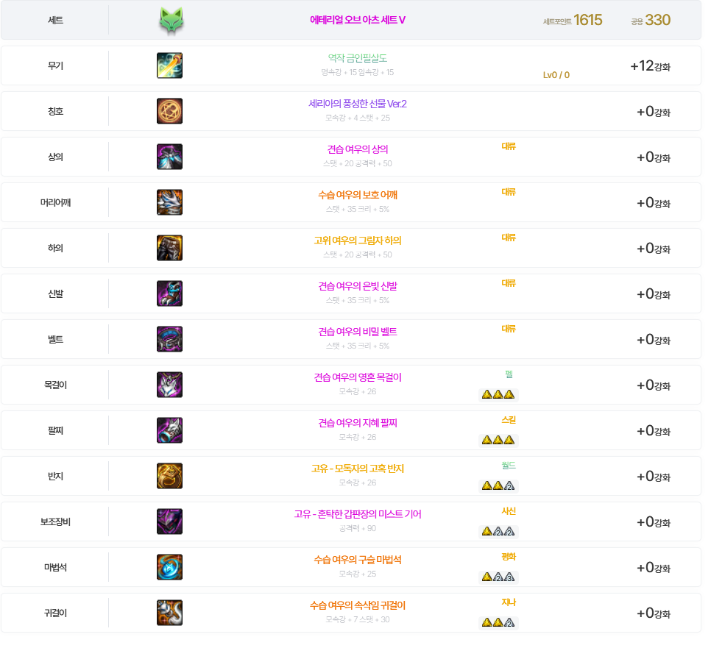711x648 pixels.
Task: Click the 목걸이 necklace icon
Action: point(169,385)
